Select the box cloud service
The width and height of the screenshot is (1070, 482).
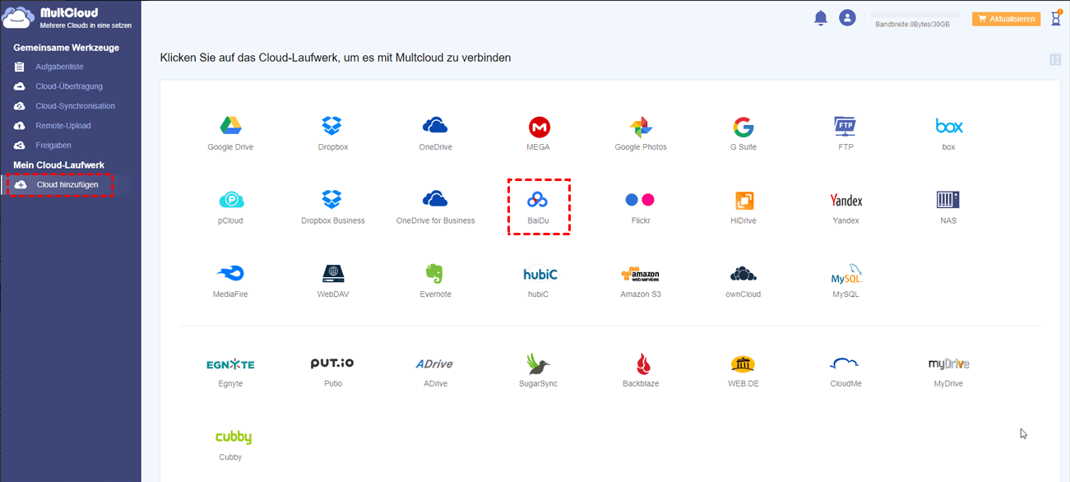pos(948,127)
